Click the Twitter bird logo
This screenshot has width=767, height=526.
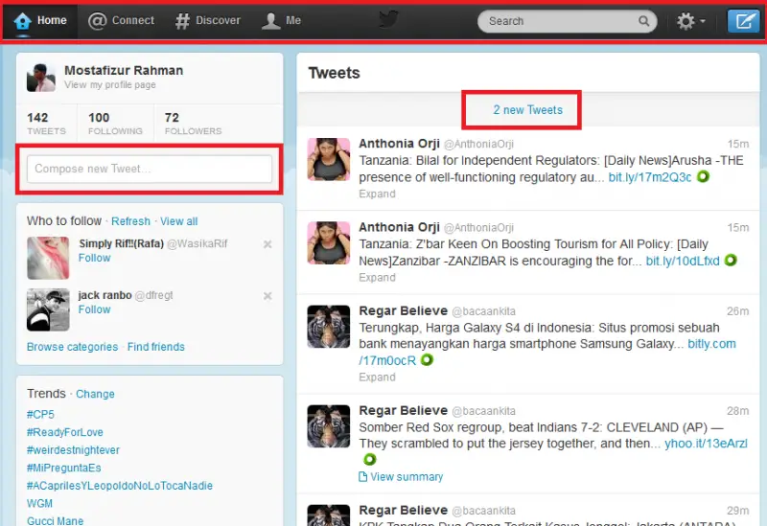[x=389, y=20]
